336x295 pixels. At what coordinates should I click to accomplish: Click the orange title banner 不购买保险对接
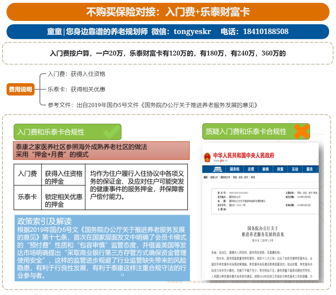pos(168,12)
